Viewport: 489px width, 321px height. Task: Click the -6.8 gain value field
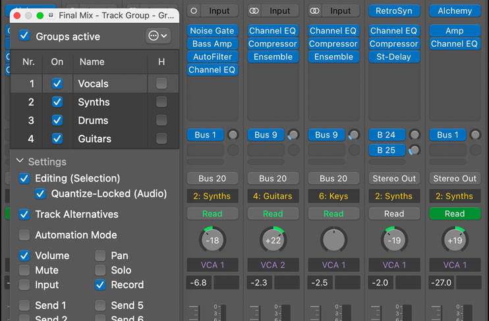point(198,283)
